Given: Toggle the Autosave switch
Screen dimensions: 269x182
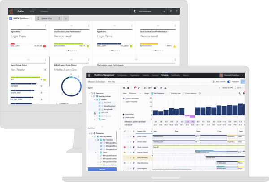Looking at the screenshot, I should click(x=229, y=82).
